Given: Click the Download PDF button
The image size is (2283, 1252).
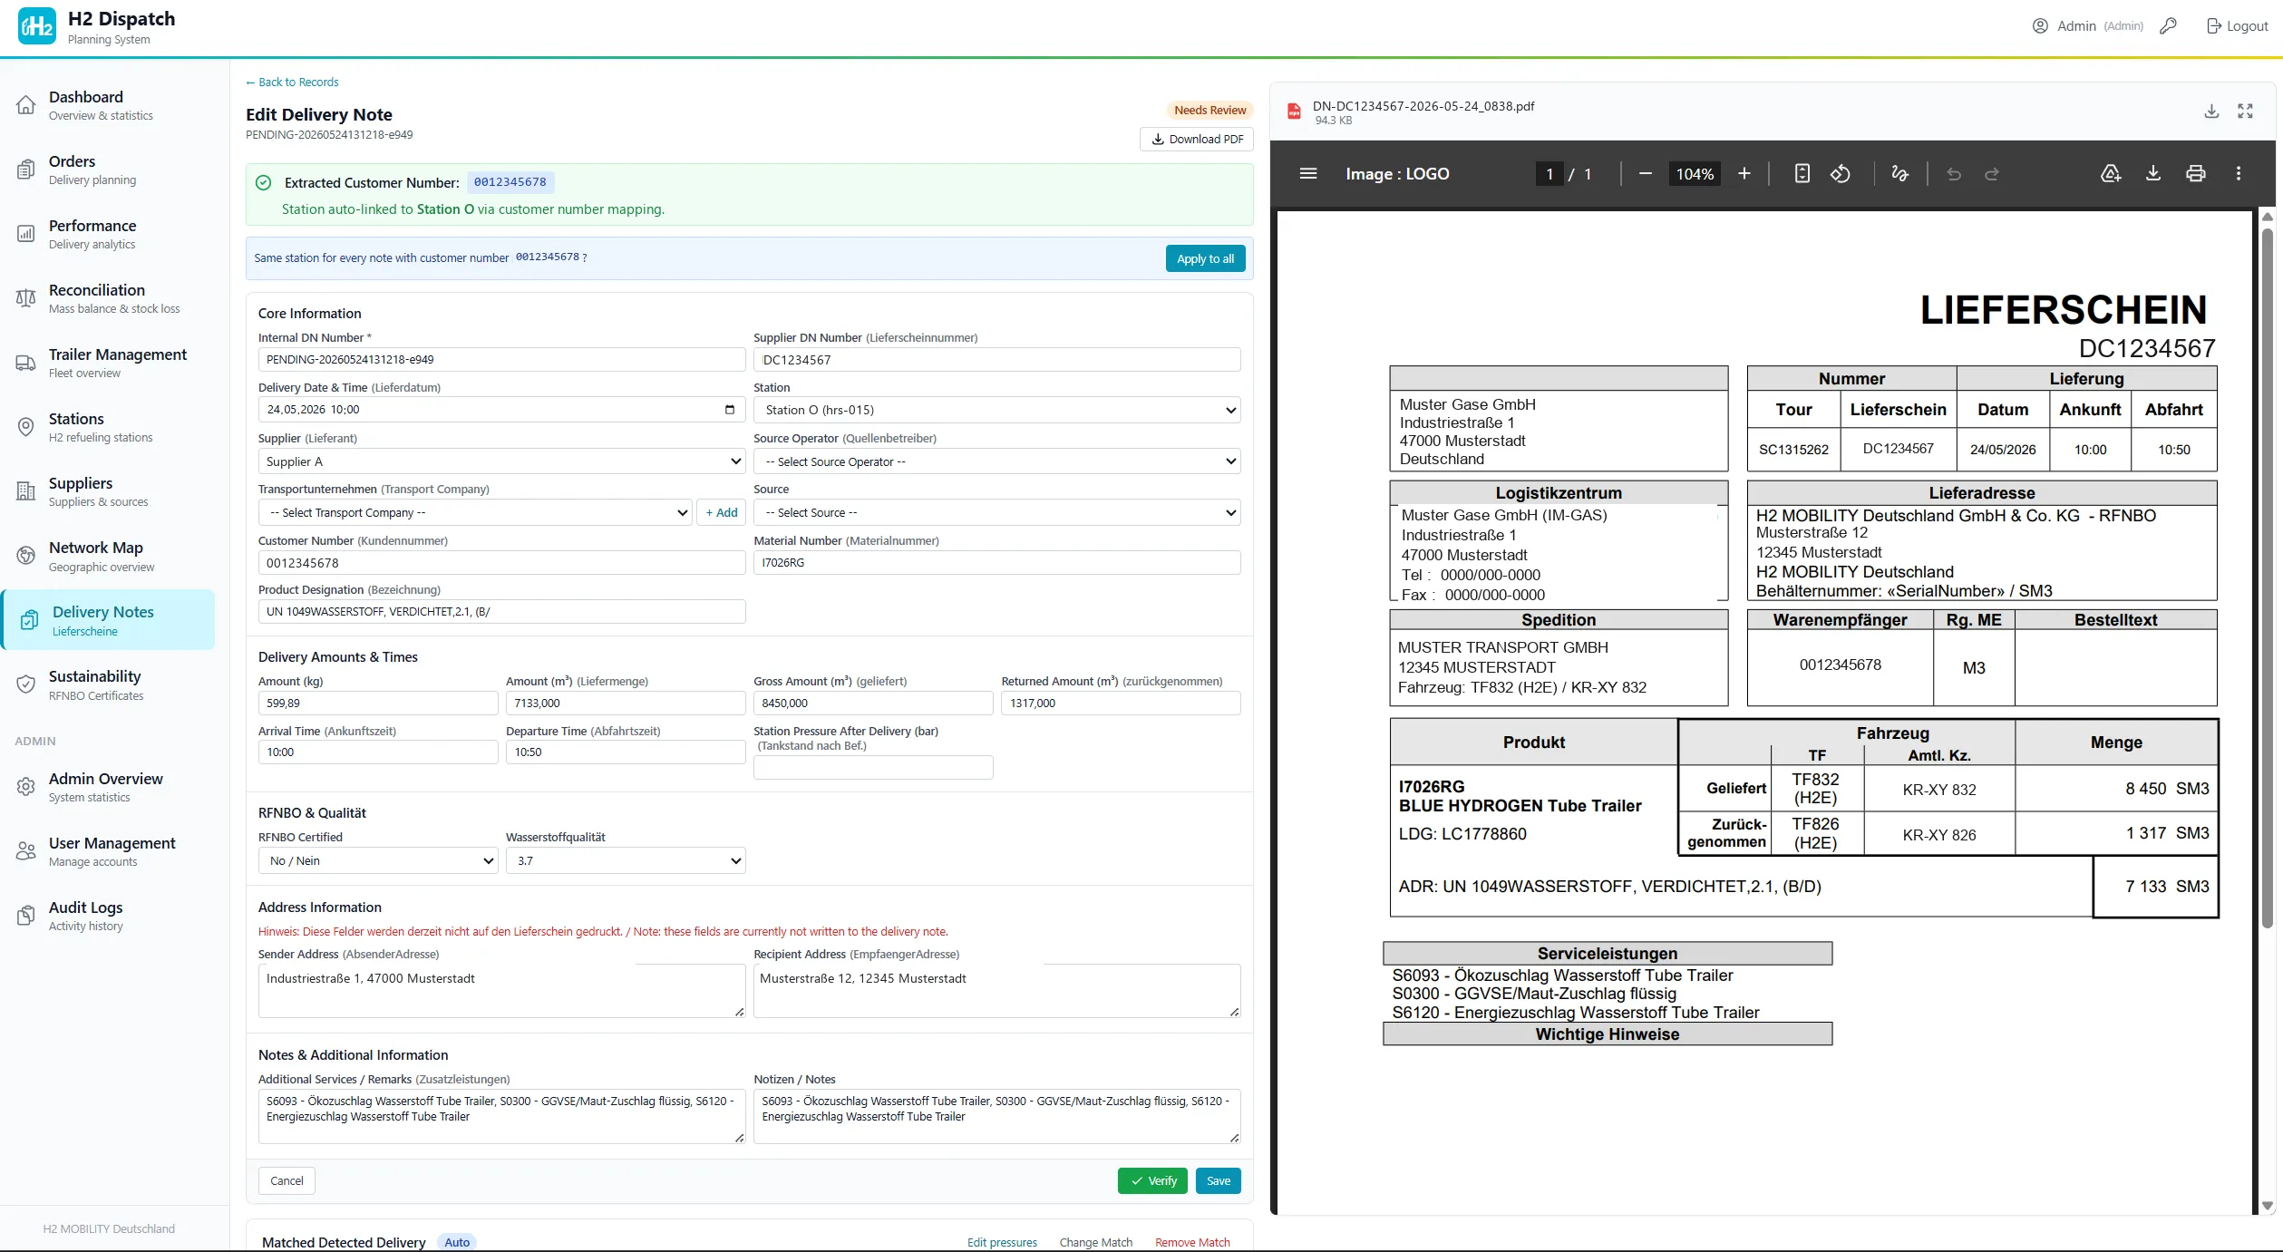Looking at the screenshot, I should tap(1197, 139).
